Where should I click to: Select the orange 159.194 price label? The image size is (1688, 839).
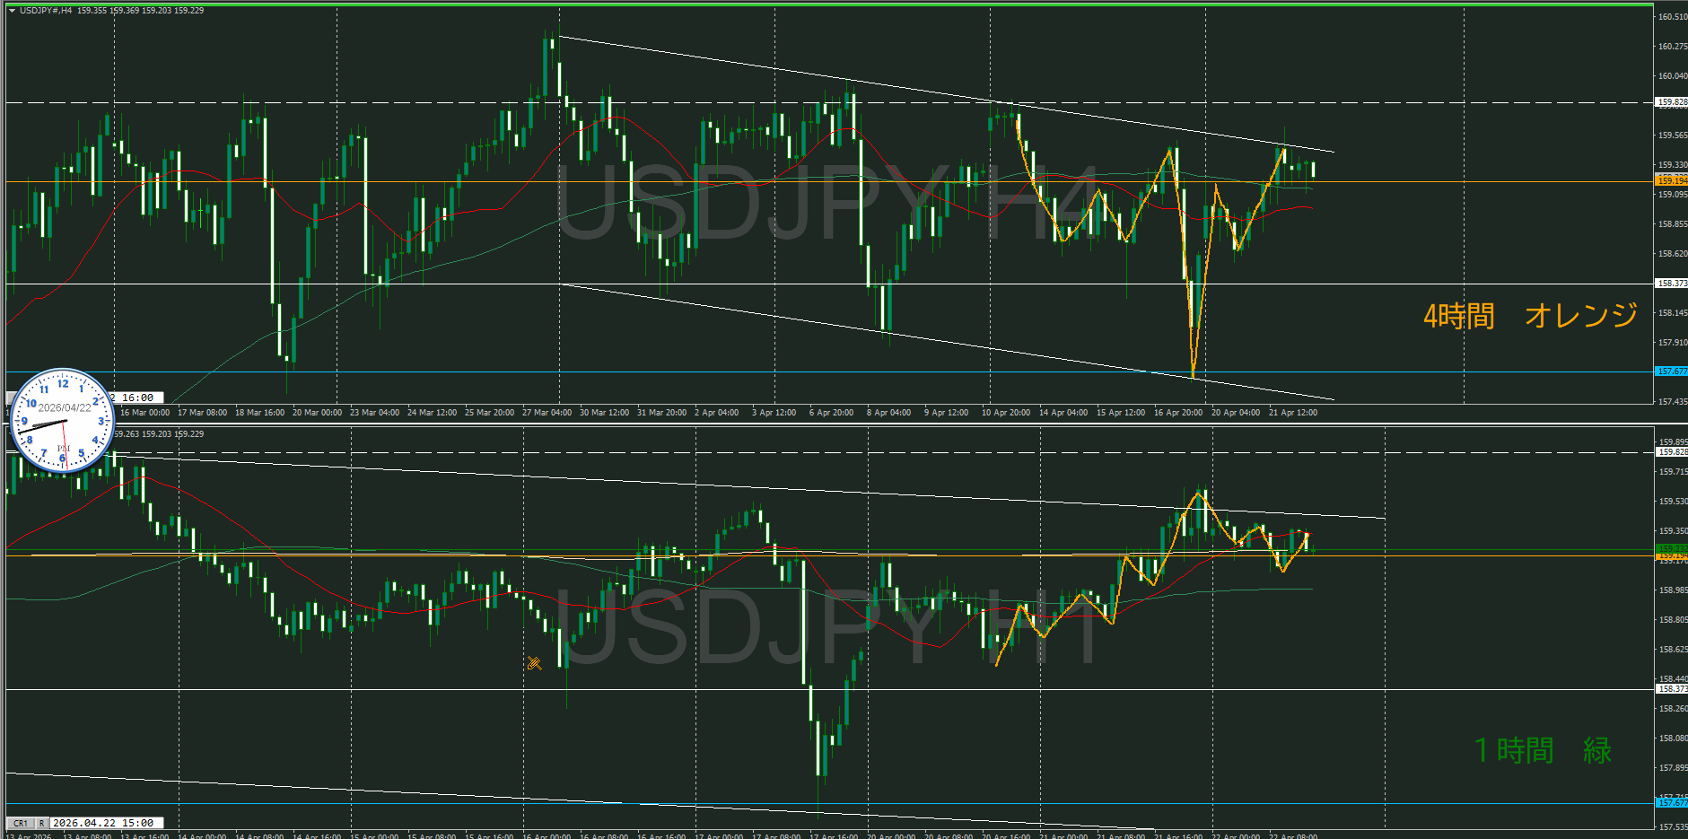click(1671, 180)
